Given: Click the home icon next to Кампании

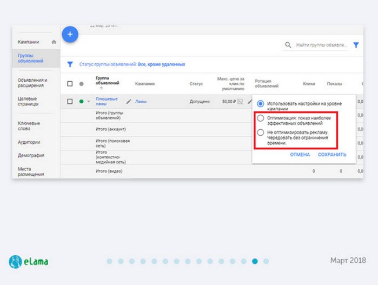Looking at the screenshot, I should [x=54, y=42].
